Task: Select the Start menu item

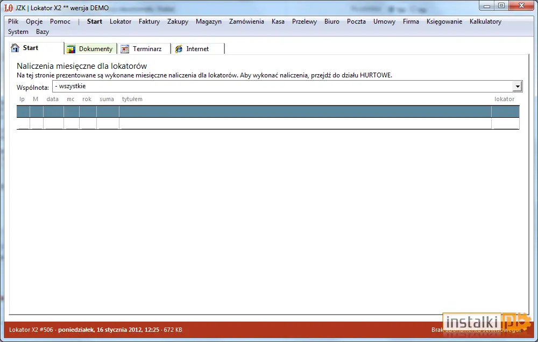Action: coord(94,22)
